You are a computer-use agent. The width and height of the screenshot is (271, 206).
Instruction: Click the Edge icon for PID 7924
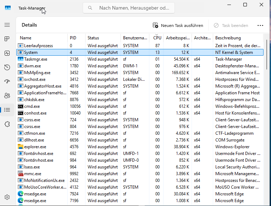coord(21,194)
